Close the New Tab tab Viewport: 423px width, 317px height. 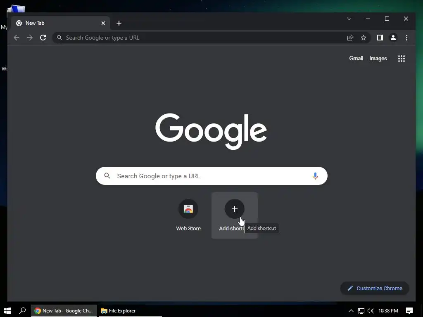pyautogui.click(x=103, y=23)
